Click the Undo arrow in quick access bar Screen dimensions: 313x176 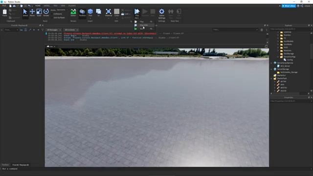pos(29,6)
